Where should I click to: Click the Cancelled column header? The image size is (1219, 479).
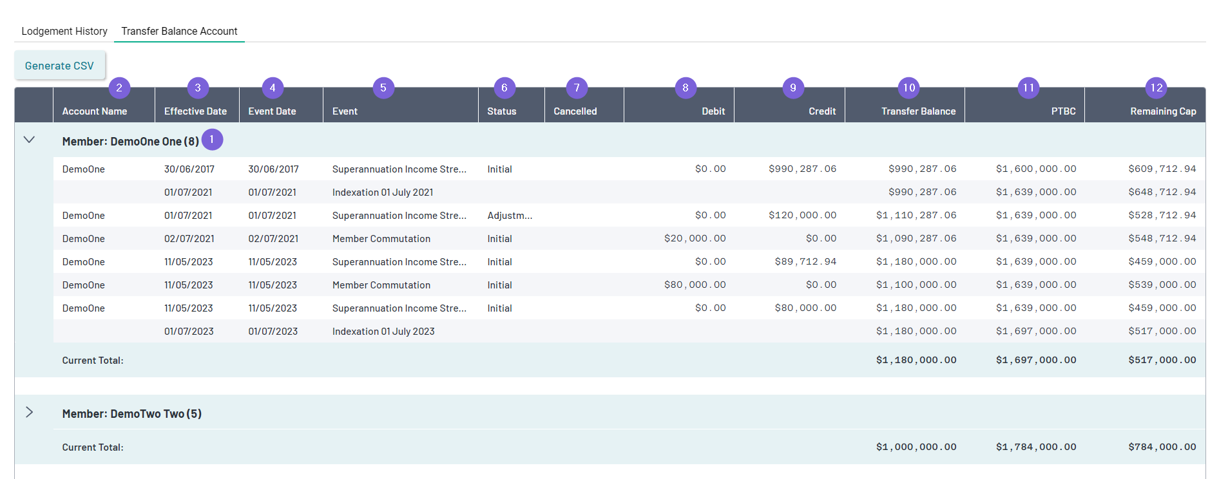(x=575, y=111)
